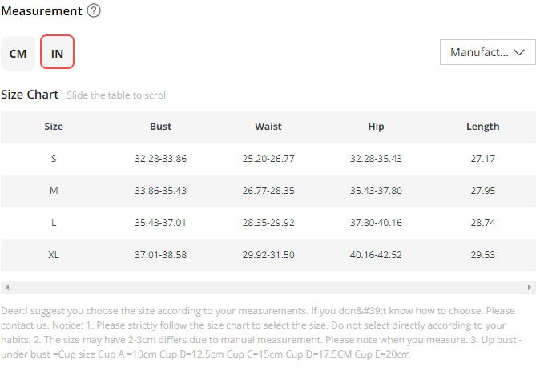548x376 pixels.
Task: Click the right scroll arrow under the table
Action: [529, 288]
